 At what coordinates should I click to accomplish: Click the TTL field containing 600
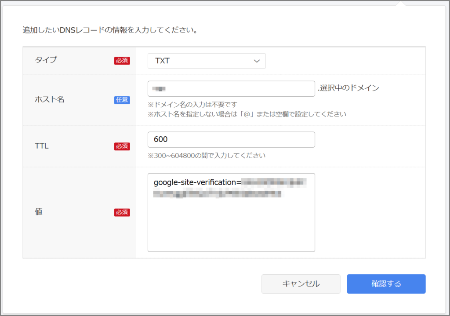pyautogui.click(x=231, y=140)
